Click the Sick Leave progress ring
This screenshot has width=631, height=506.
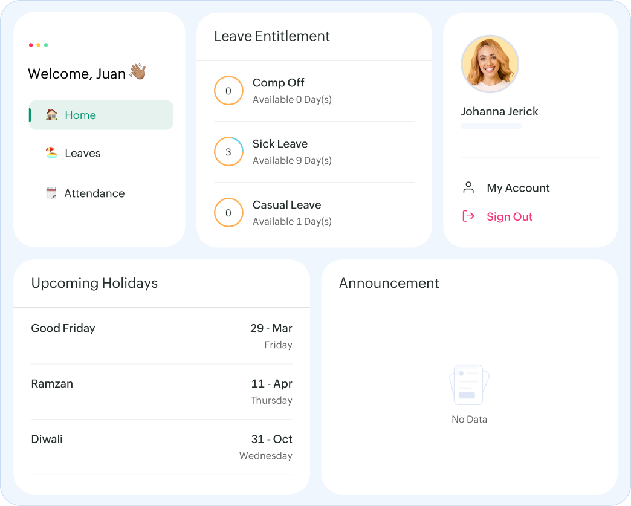[228, 152]
